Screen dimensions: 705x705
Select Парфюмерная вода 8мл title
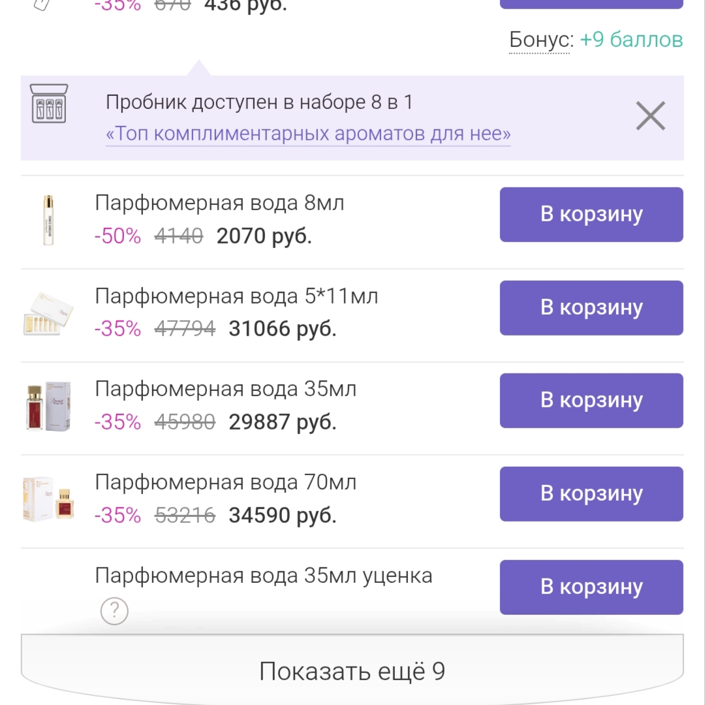[x=219, y=203]
